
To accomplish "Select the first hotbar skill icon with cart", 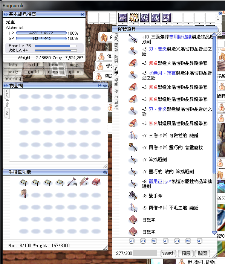I will pyautogui.click(x=123, y=17).
